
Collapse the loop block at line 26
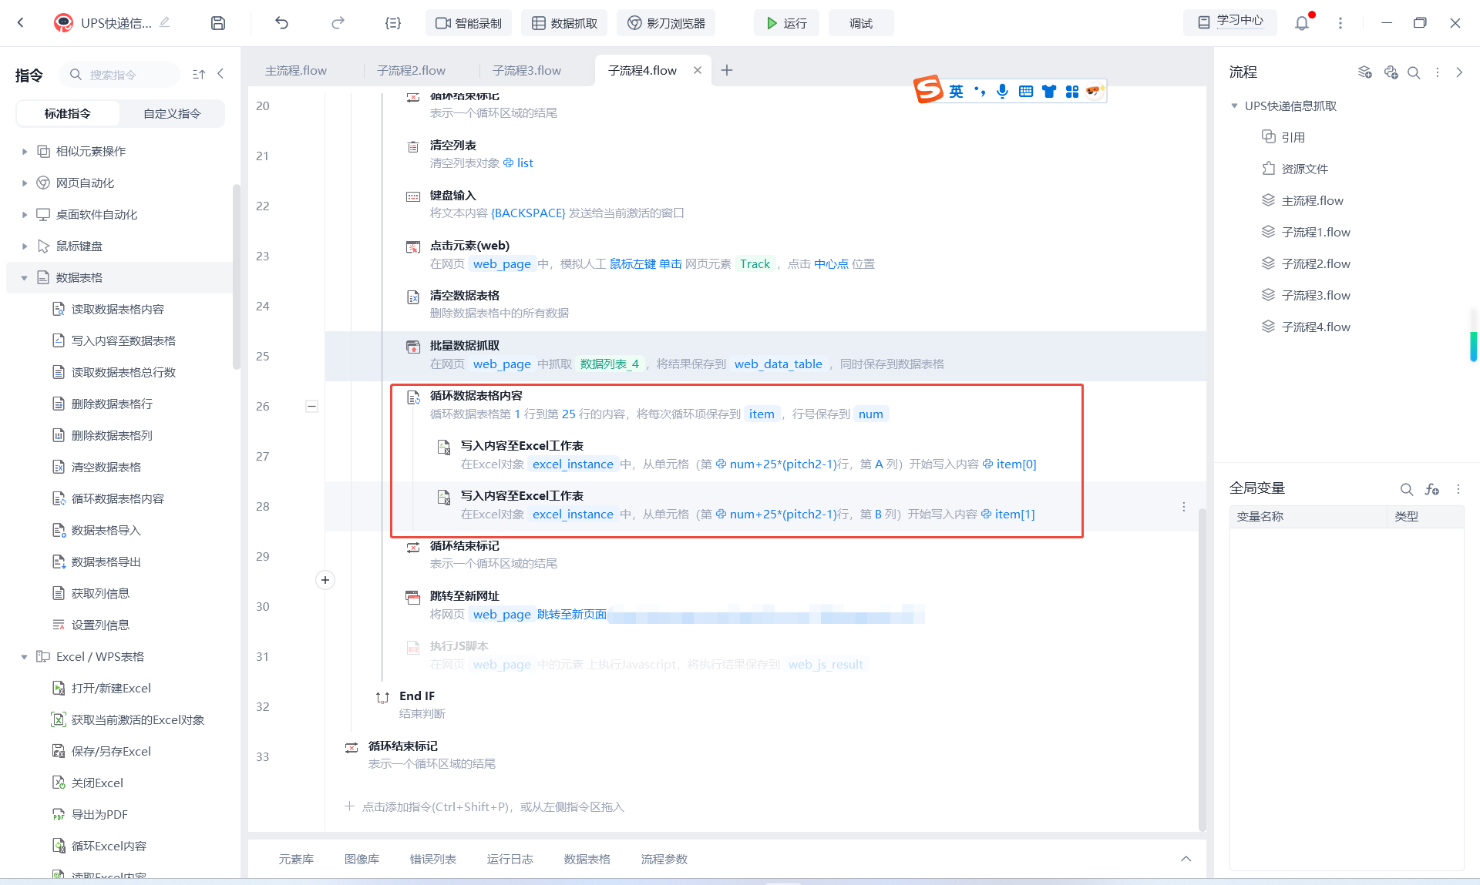[x=312, y=406]
